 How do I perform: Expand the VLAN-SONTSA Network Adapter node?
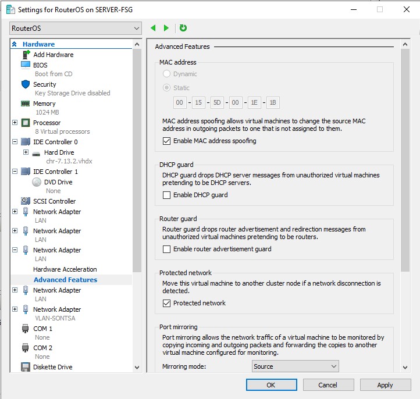[15, 309]
